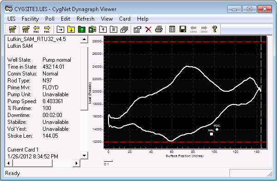
Task: Open the Help menu
Action: coord(143,19)
